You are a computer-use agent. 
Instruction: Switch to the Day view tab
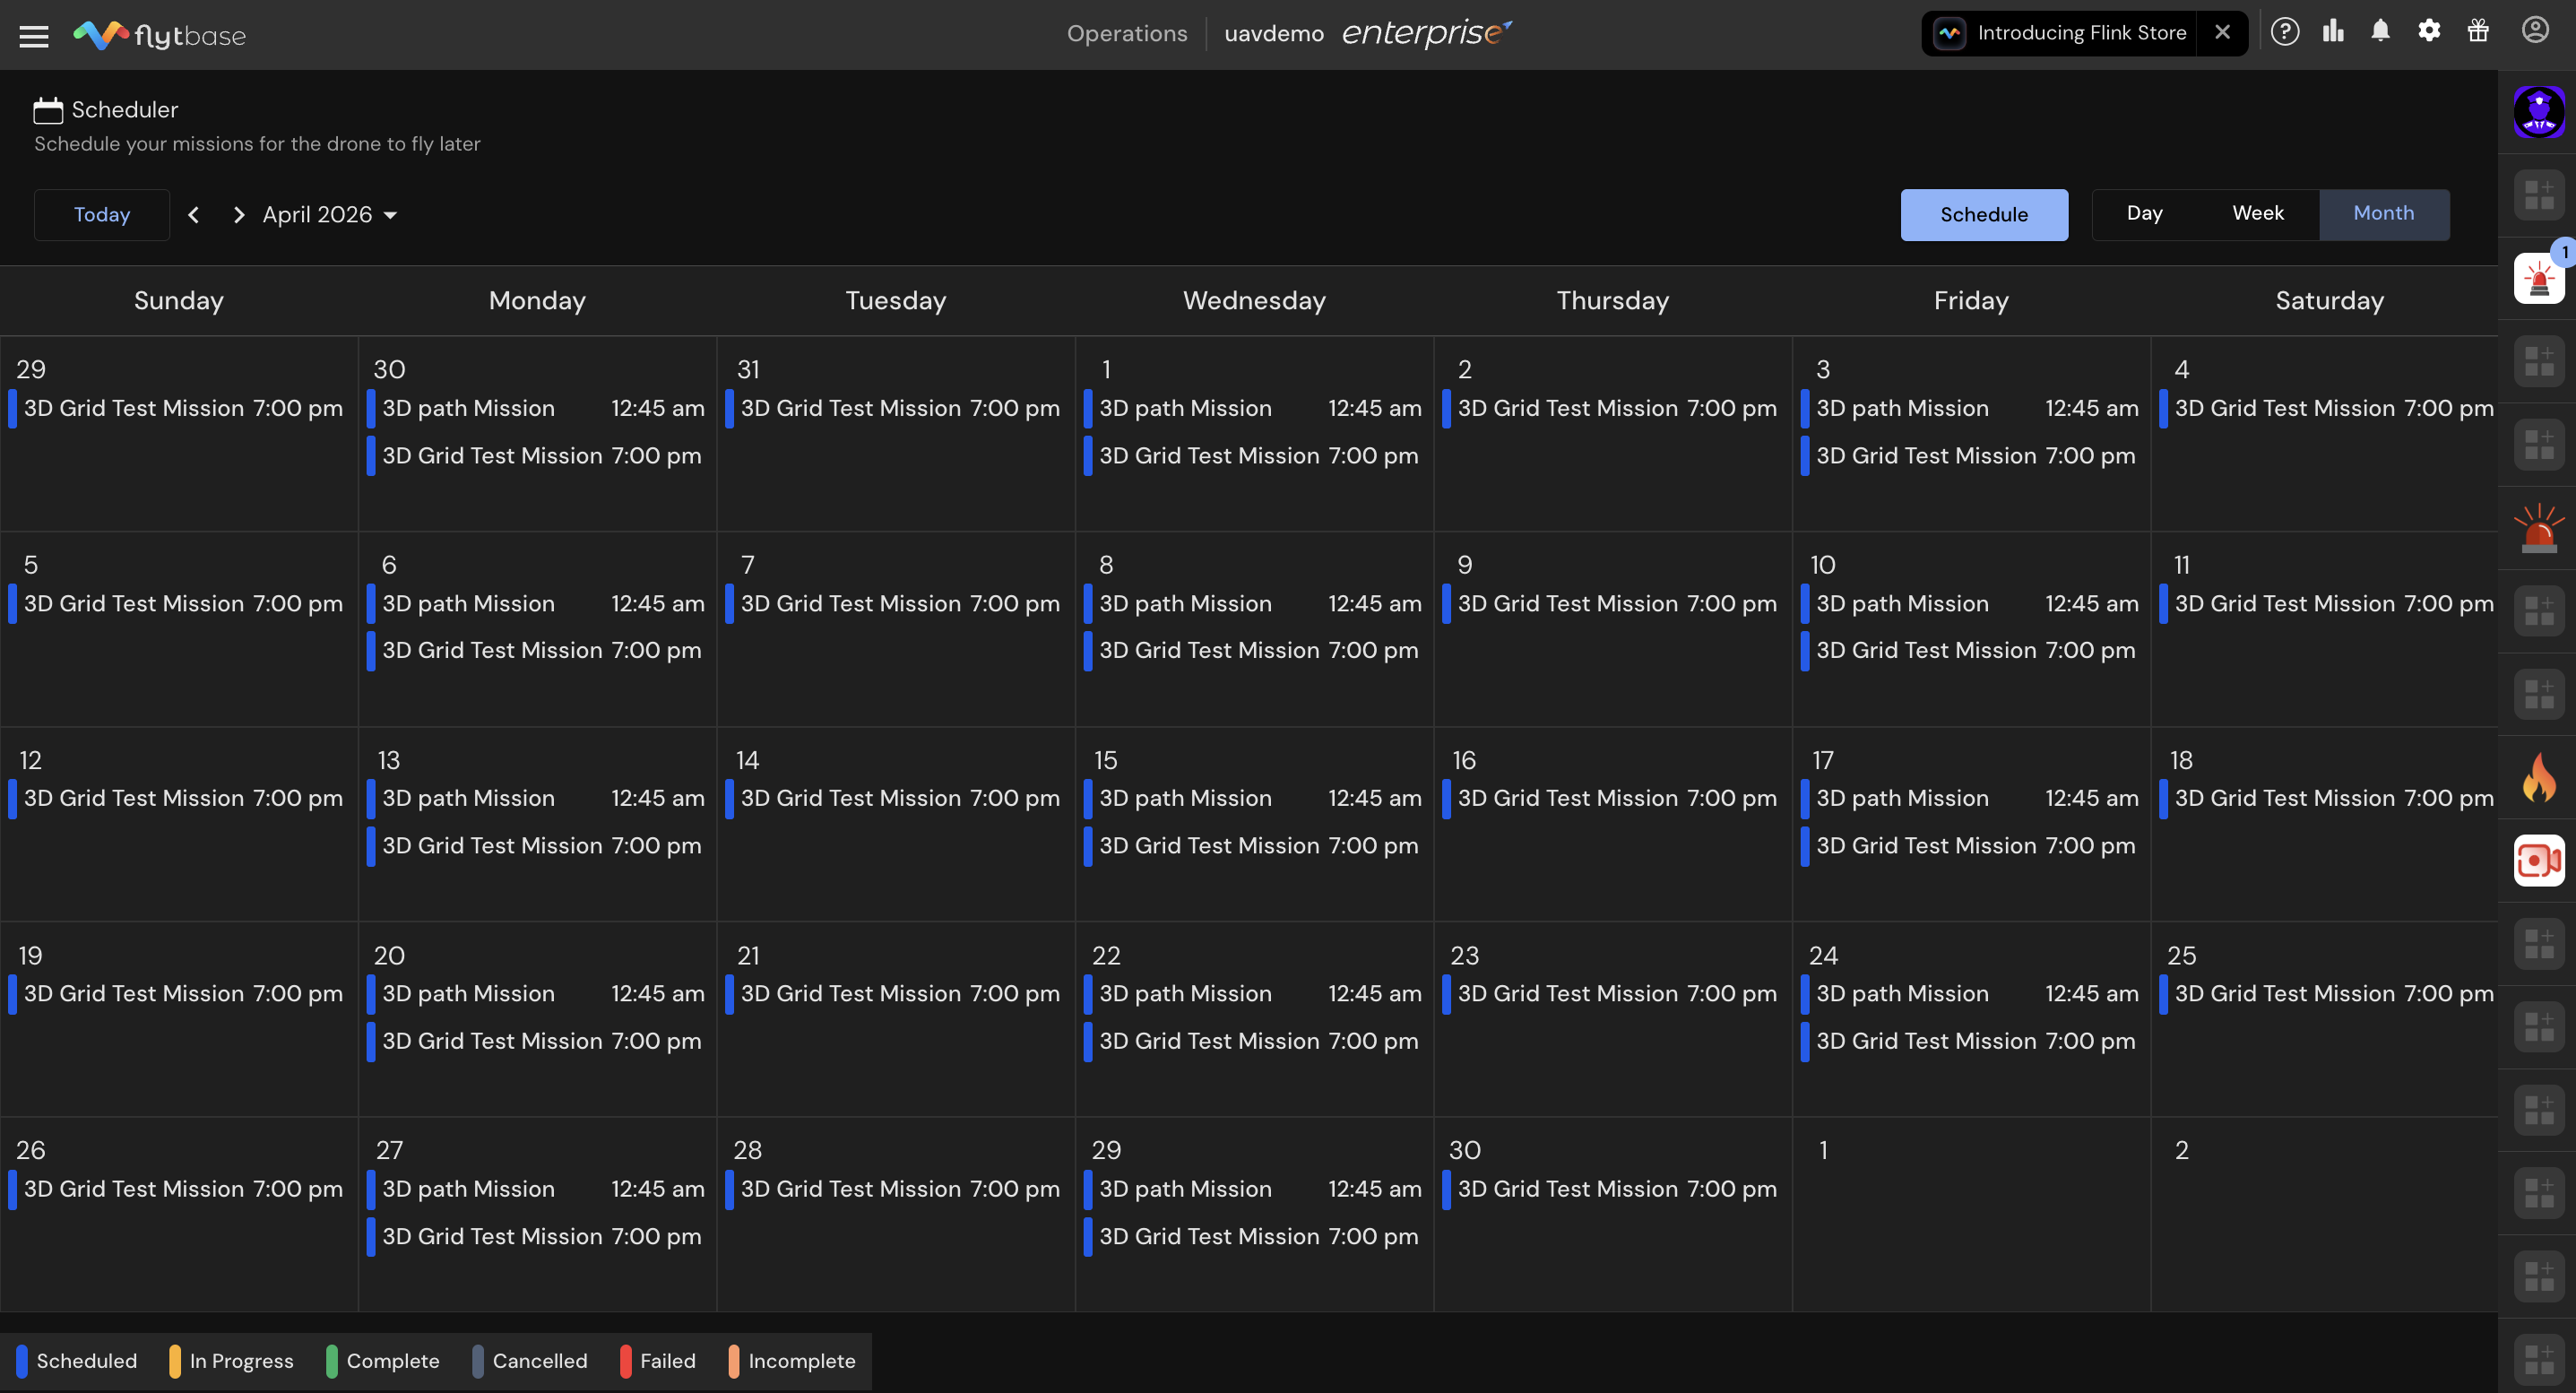tap(2144, 214)
